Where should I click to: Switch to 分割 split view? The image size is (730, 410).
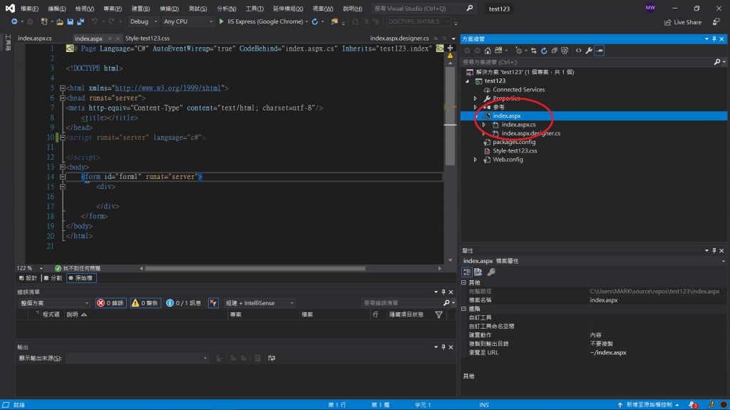point(53,278)
